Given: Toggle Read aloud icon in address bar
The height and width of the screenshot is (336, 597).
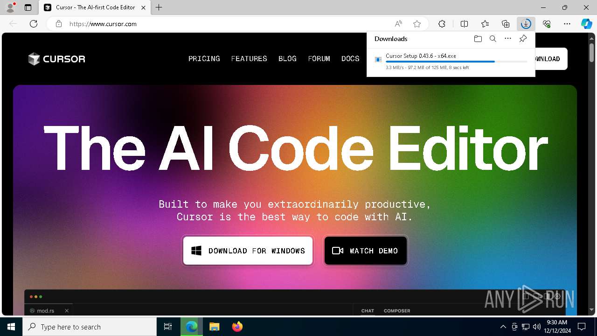Looking at the screenshot, I should [x=398, y=24].
